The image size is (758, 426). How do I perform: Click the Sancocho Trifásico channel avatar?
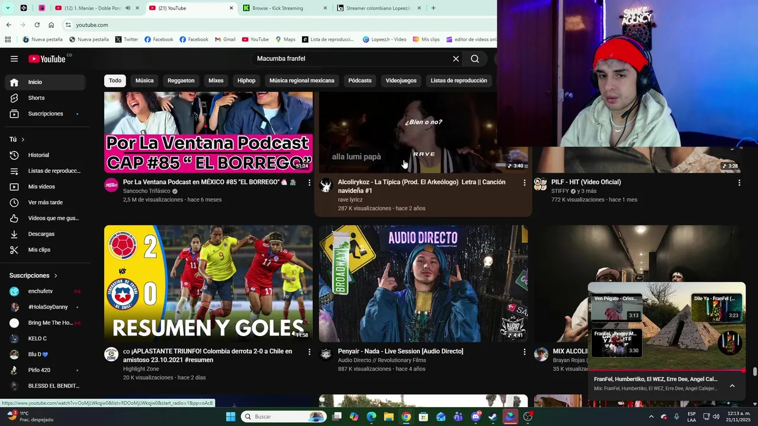click(111, 185)
